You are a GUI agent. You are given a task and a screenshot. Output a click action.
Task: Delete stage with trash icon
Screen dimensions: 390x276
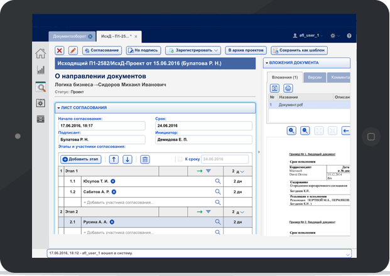tap(145, 159)
